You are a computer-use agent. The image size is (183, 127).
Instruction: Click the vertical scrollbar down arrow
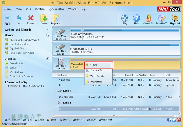180,113
